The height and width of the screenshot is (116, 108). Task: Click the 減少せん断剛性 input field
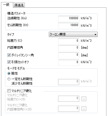69,82
